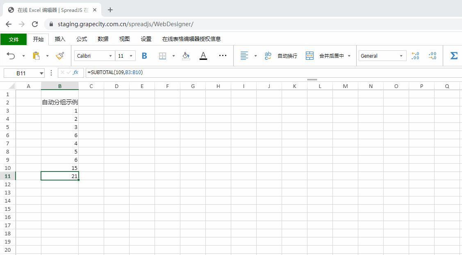Switch to the 插入 ribbon tab
Screen dimensions: 462x255
point(59,39)
